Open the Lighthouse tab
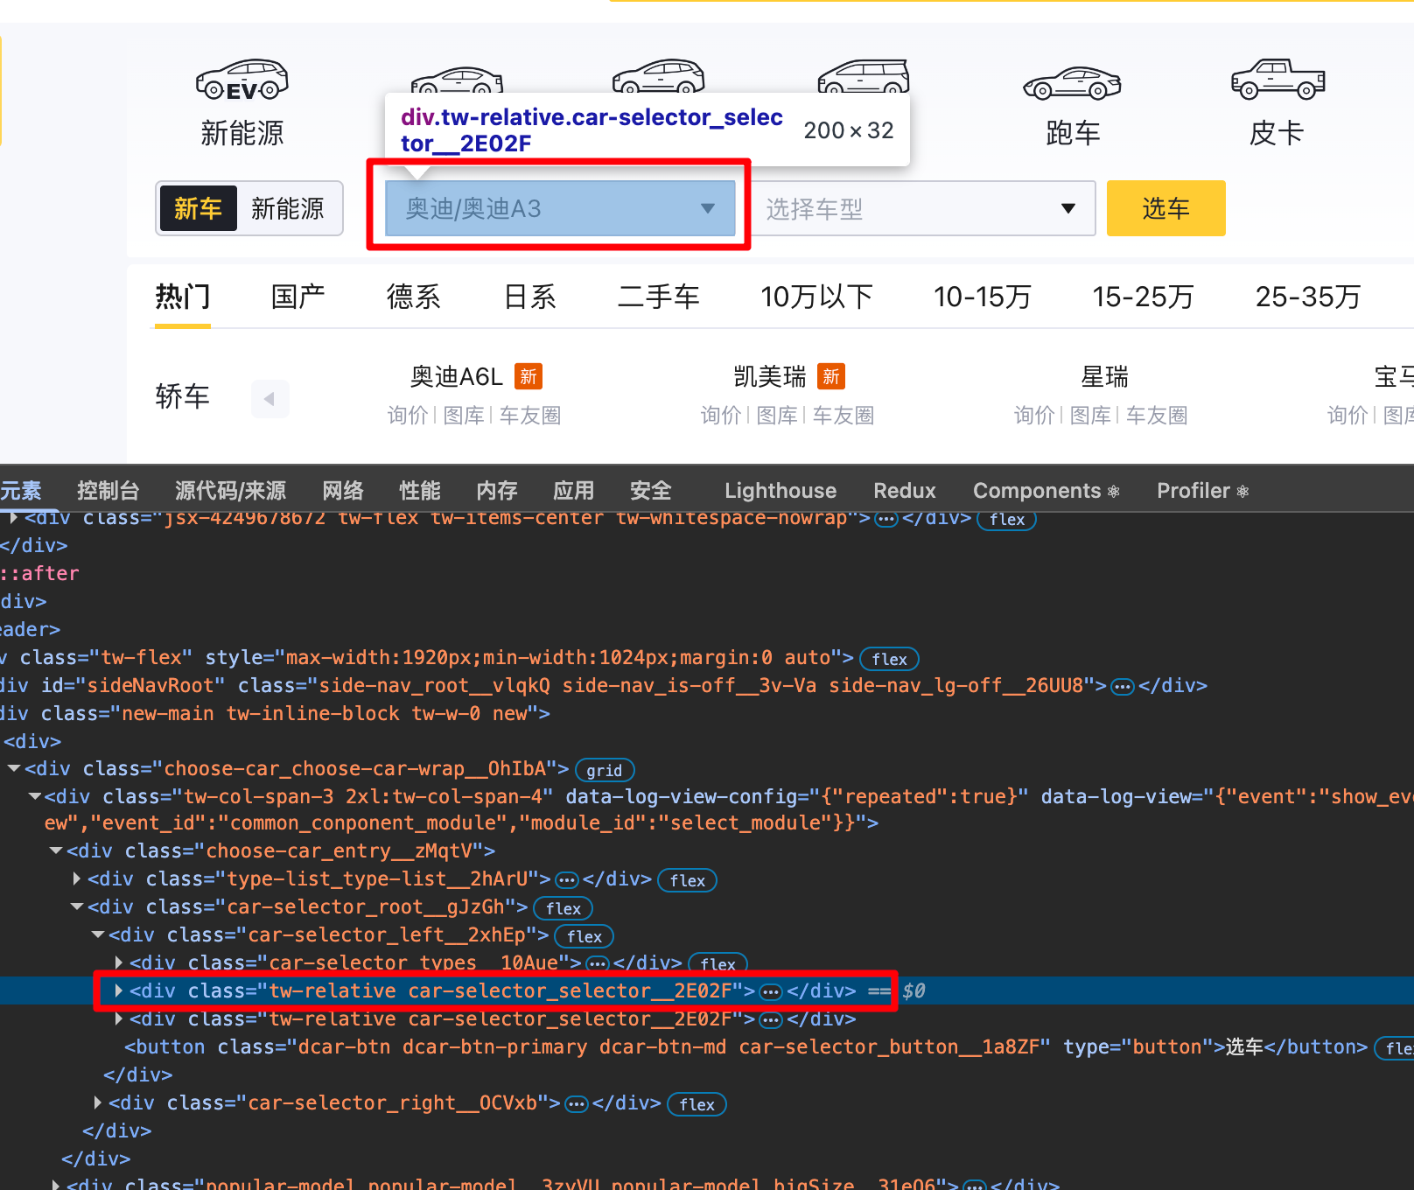1414x1190 pixels. 780,491
